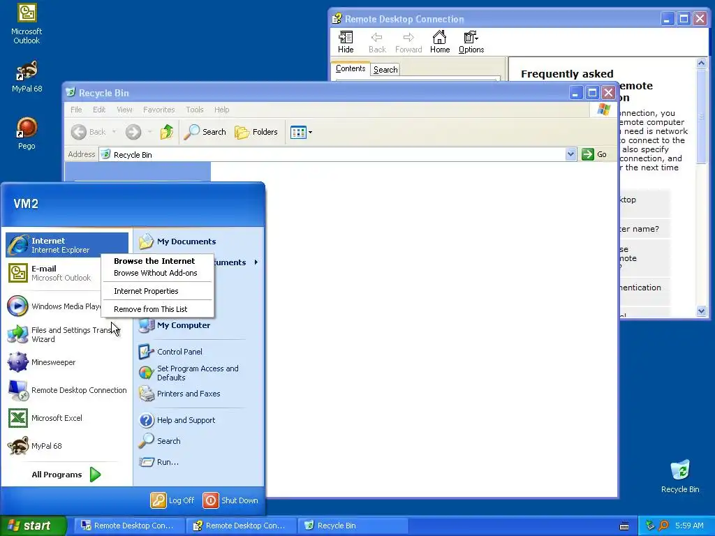This screenshot has width=715, height=536.
Task: Open the E-mail Microsoft Outlook entry
Action: point(53,273)
